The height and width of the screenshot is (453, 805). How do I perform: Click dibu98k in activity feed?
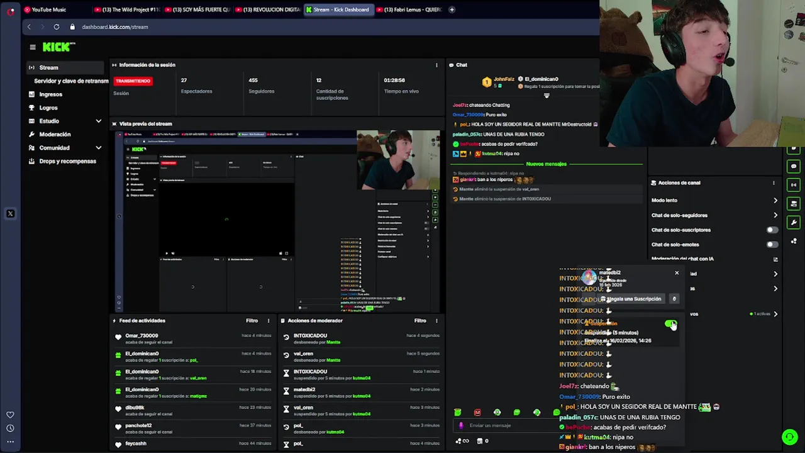coord(135,408)
